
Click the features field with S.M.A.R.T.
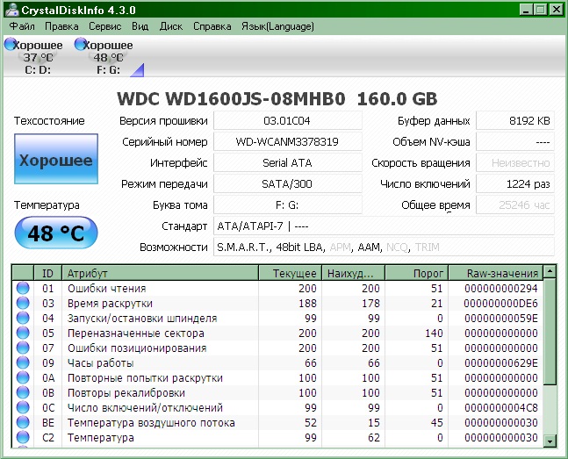tap(384, 247)
